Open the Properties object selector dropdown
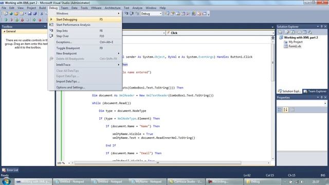 tap(325, 103)
